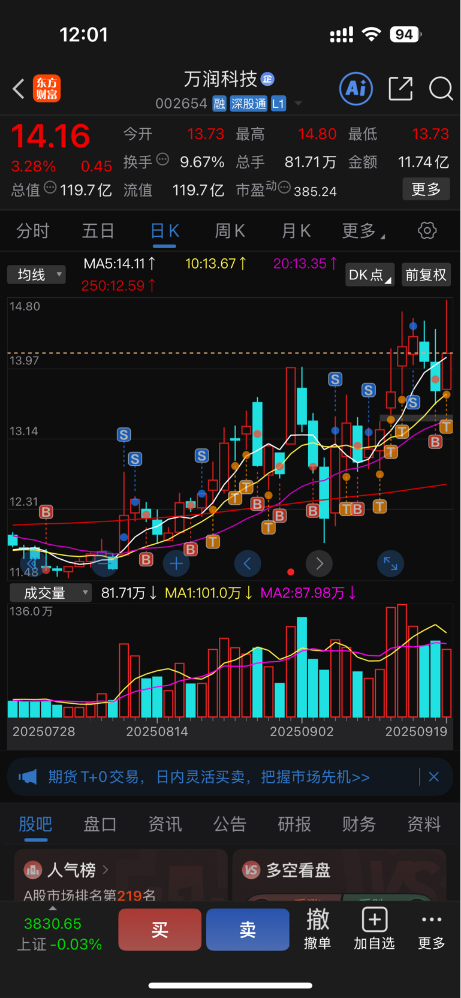Click the MA1:101.0万 volume label
The width and height of the screenshot is (461, 998).
[209, 593]
